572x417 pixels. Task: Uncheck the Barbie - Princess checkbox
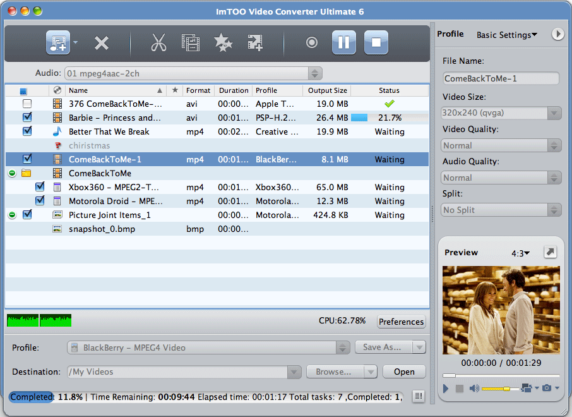pos(27,118)
